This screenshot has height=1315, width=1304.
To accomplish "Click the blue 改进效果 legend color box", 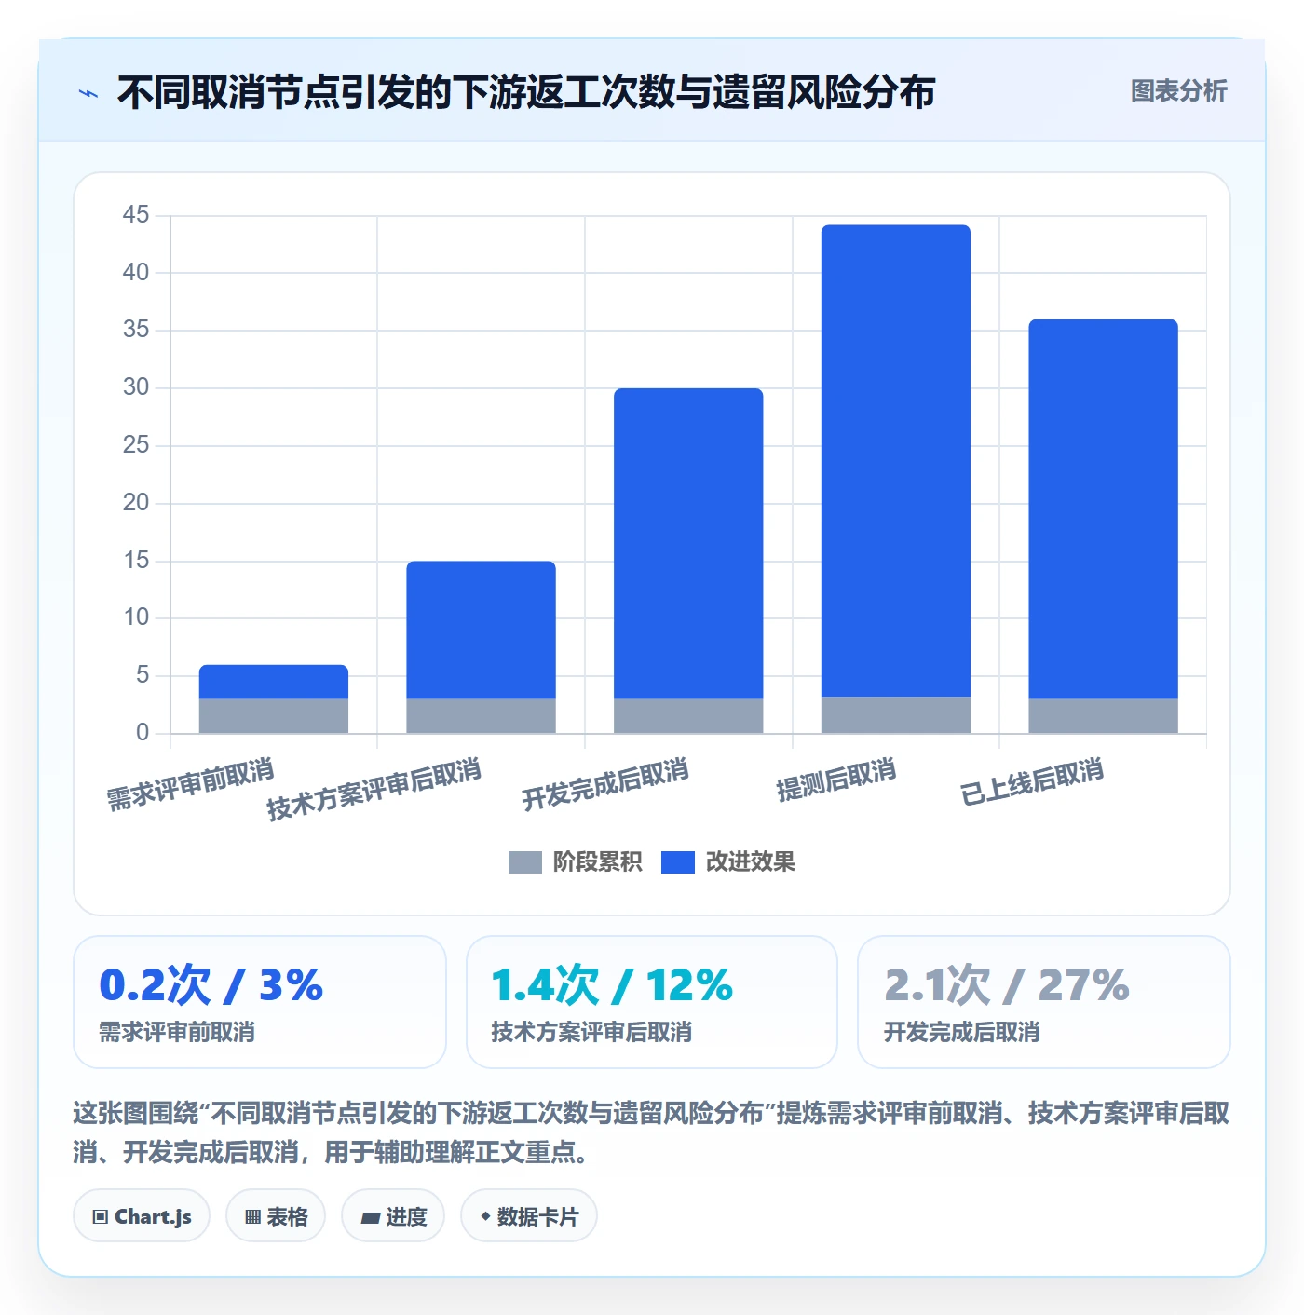I will (x=678, y=862).
